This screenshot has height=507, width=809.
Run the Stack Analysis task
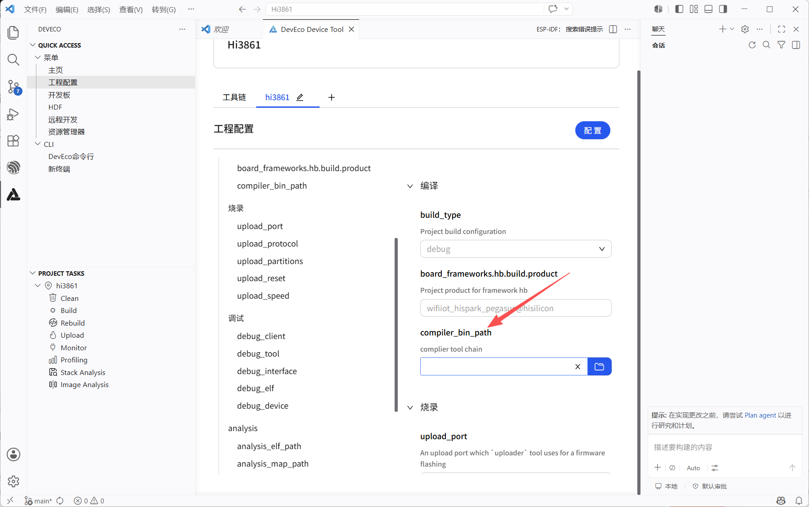(83, 372)
